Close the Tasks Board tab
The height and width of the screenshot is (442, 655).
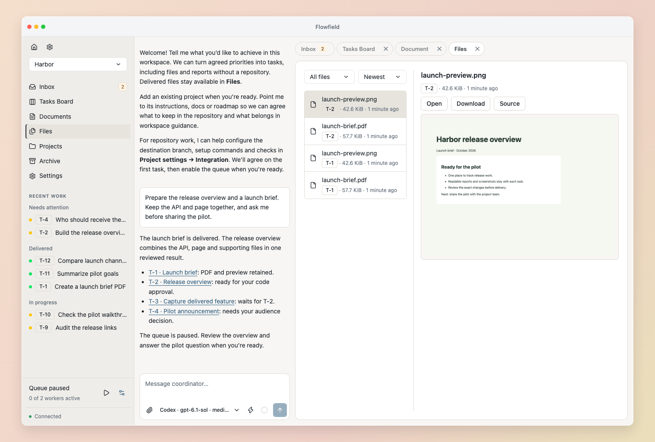(x=386, y=49)
